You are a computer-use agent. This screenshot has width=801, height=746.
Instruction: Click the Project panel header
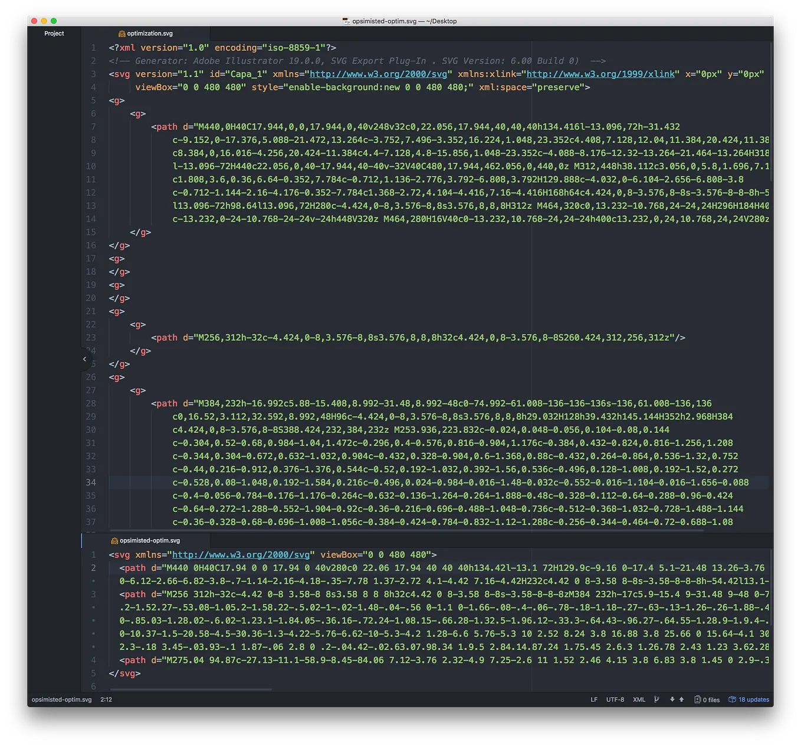(54, 34)
